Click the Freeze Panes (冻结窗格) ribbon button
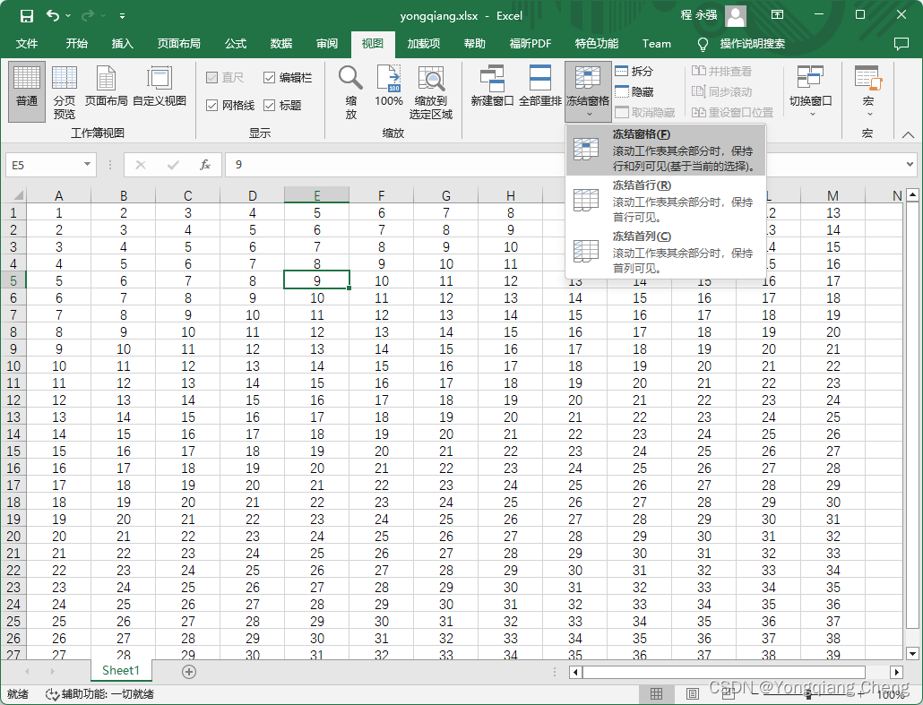 pyautogui.click(x=588, y=91)
